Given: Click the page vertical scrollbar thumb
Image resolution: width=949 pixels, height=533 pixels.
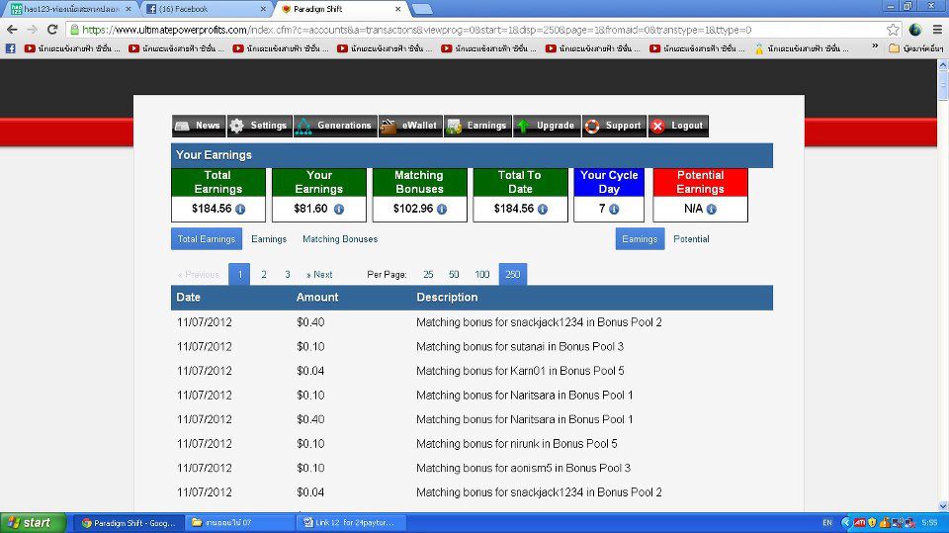Looking at the screenshot, I should coord(943,88).
